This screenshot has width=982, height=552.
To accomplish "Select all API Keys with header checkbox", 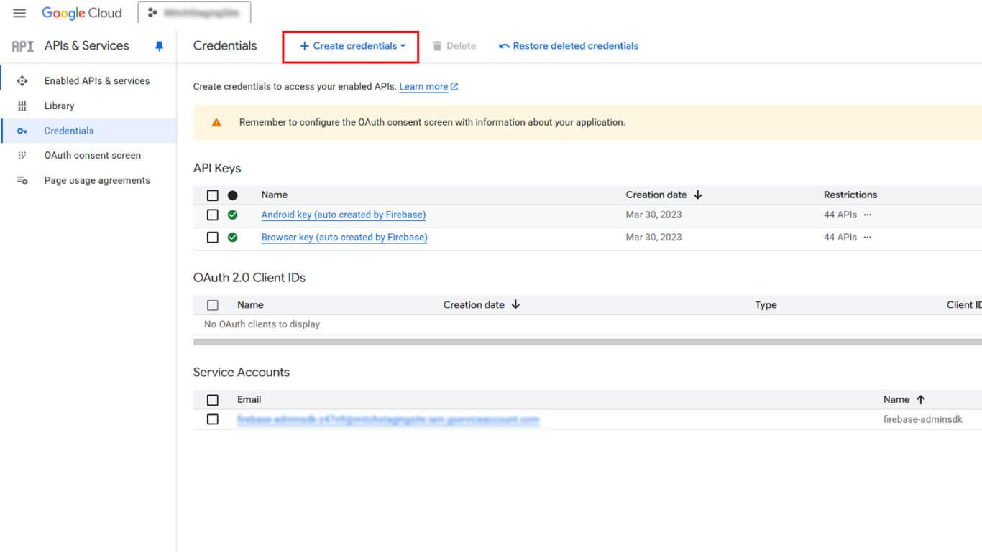I will pyautogui.click(x=213, y=195).
